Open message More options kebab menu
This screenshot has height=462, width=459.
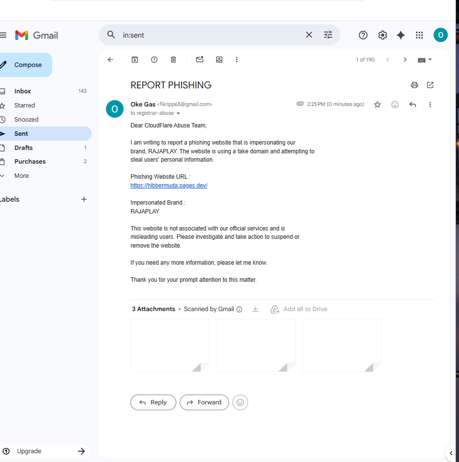pos(430,105)
